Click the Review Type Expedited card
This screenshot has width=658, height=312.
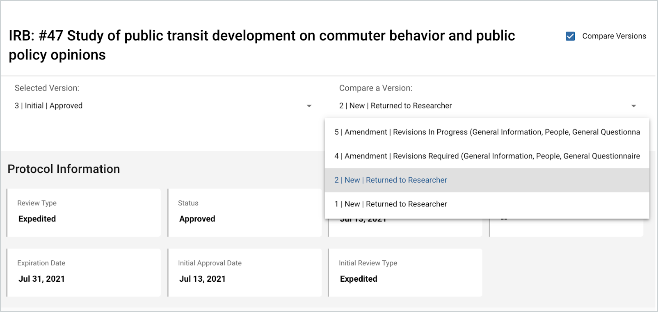coord(84,212)
